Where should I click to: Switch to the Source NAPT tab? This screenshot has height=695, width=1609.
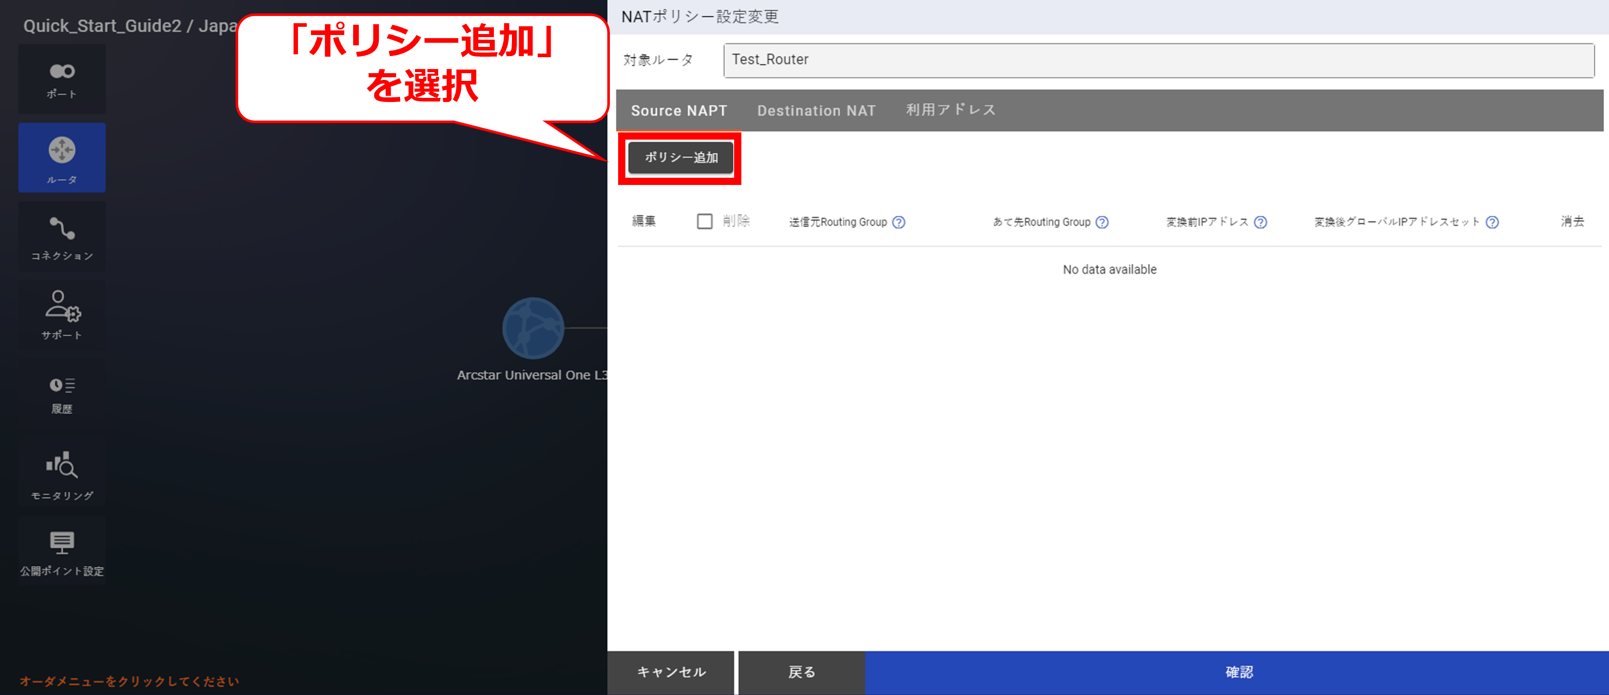(x=678, y=111)
